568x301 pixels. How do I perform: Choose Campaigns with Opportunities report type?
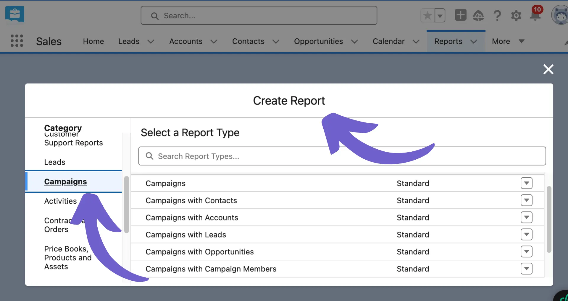199,252
